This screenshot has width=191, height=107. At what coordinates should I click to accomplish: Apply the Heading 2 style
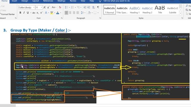(x=147, y=10)
